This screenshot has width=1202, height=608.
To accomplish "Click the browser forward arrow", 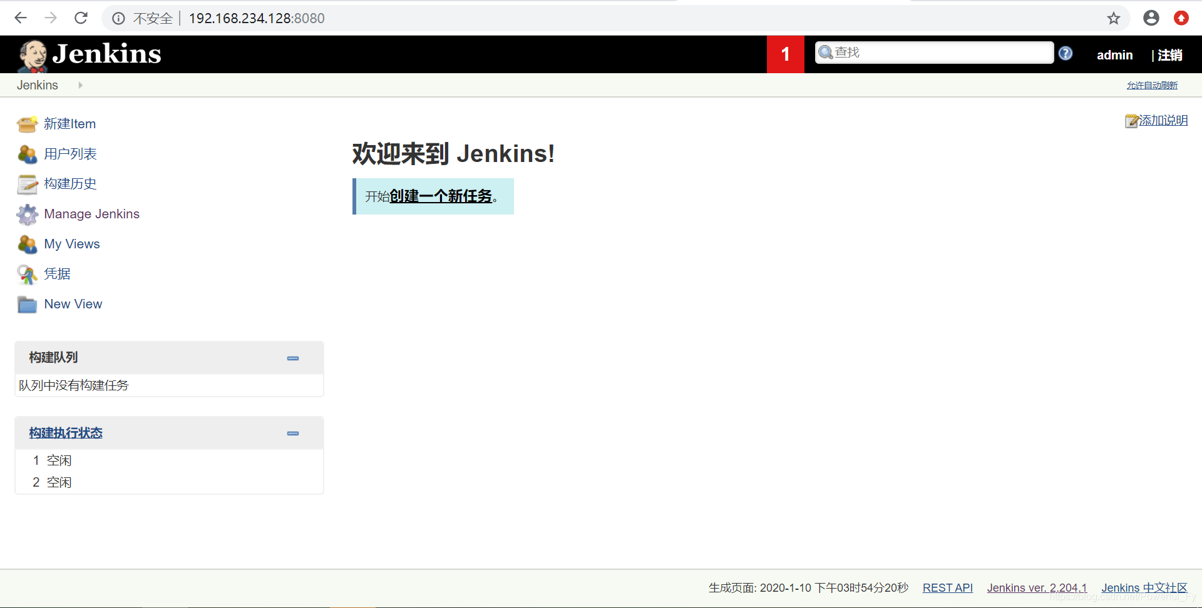I will pyautogui.click(x=51, y=18).
